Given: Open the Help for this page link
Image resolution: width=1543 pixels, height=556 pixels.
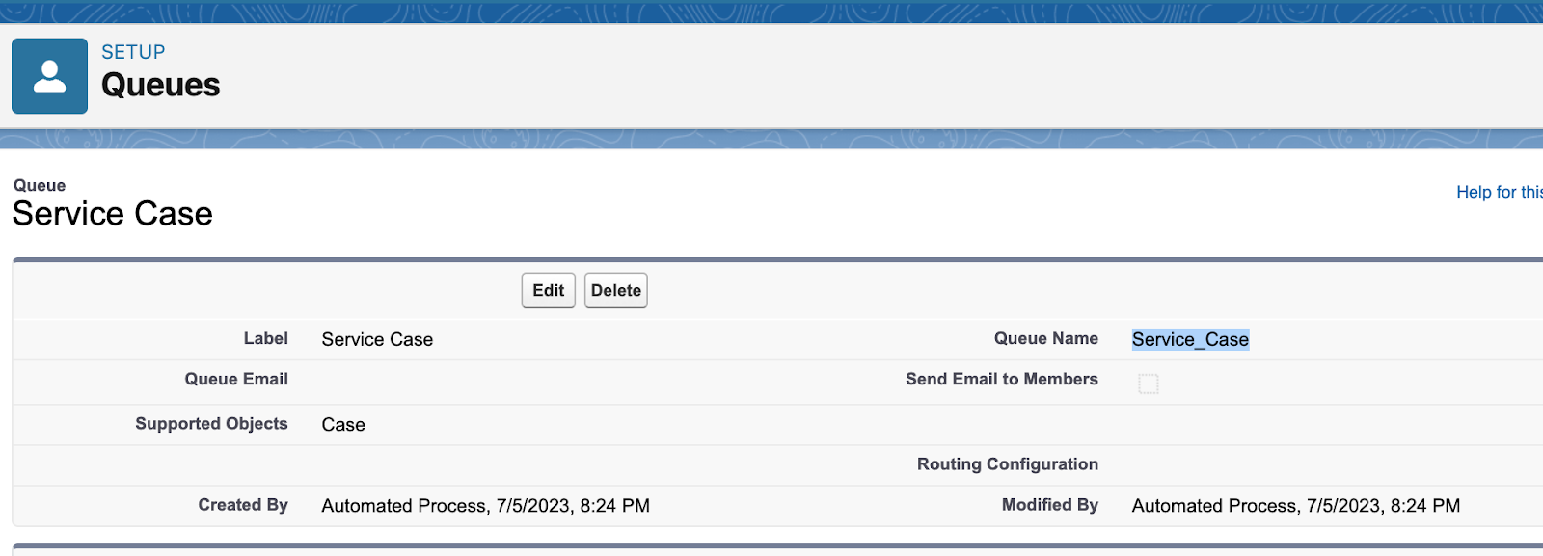Looking at the screenshot, I should pyautogui.click(x=1499, y=192).
